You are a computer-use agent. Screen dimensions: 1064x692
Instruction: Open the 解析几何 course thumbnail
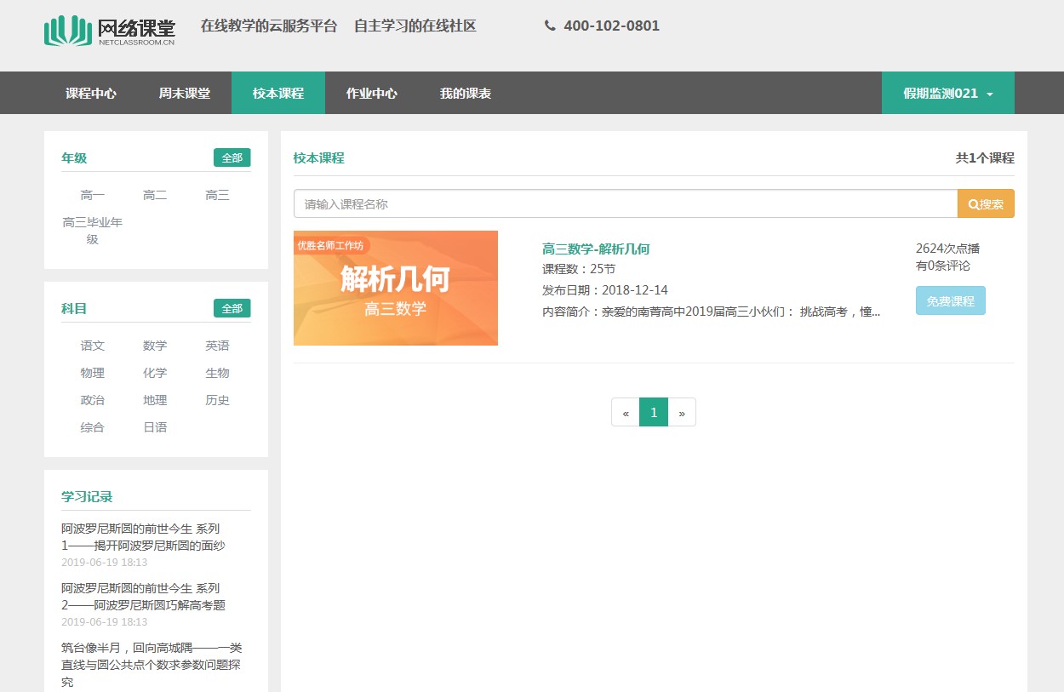click(396, 288)
